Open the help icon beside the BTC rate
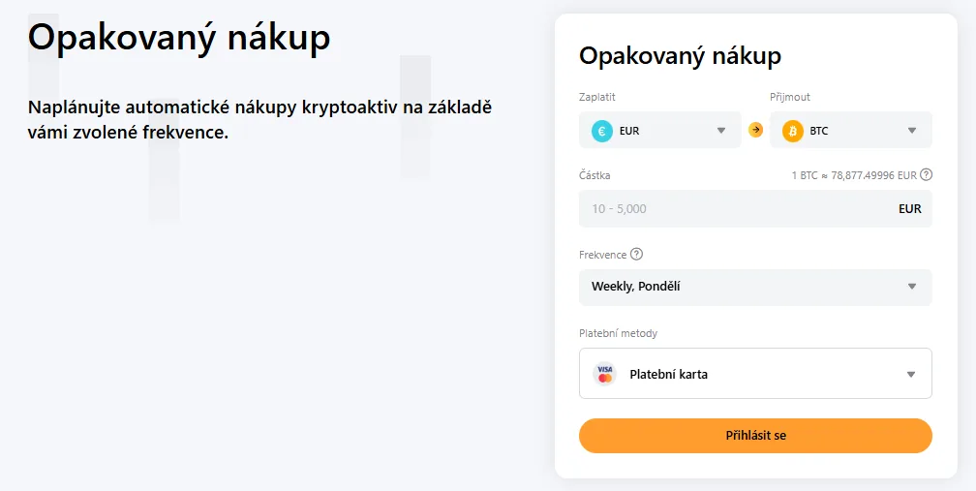976x491 pixels. pyautogui.click(x=927, y=175)
